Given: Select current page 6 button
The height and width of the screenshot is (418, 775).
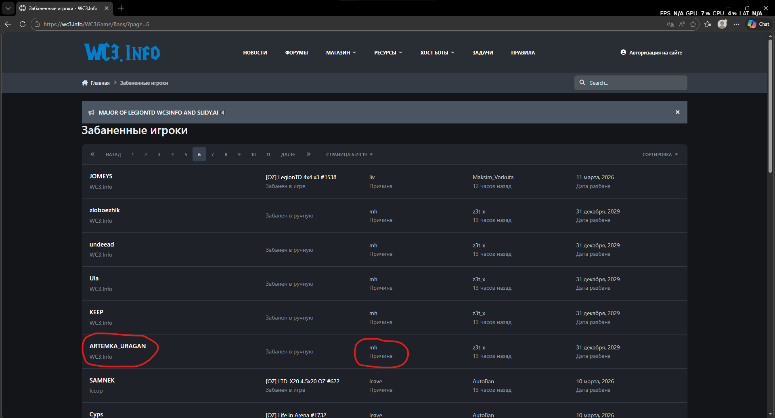Looking at the screenshot, I should coord(199,155).
